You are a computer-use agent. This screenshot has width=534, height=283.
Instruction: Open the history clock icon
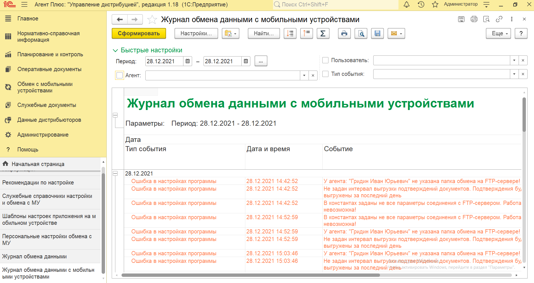(x=421, y=4)
